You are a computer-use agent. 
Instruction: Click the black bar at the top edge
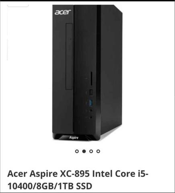(87, 1)
